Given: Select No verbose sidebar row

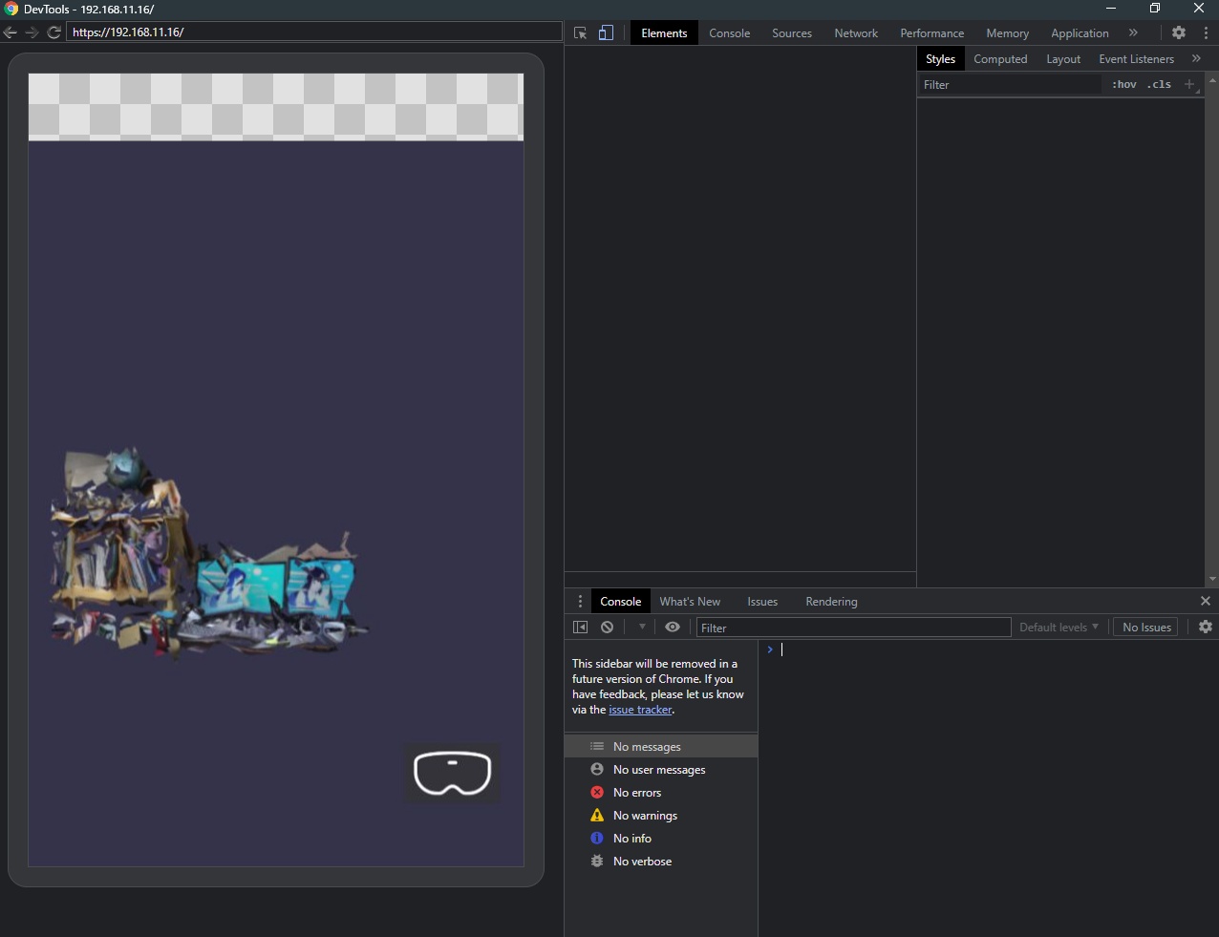Looking at the screenshot, I should pyautogui.click(x=661, y=861).
